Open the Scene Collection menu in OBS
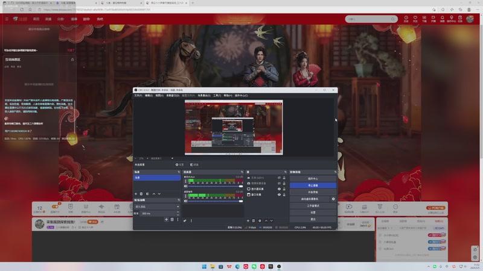483x271 pixels. [204, 96]
